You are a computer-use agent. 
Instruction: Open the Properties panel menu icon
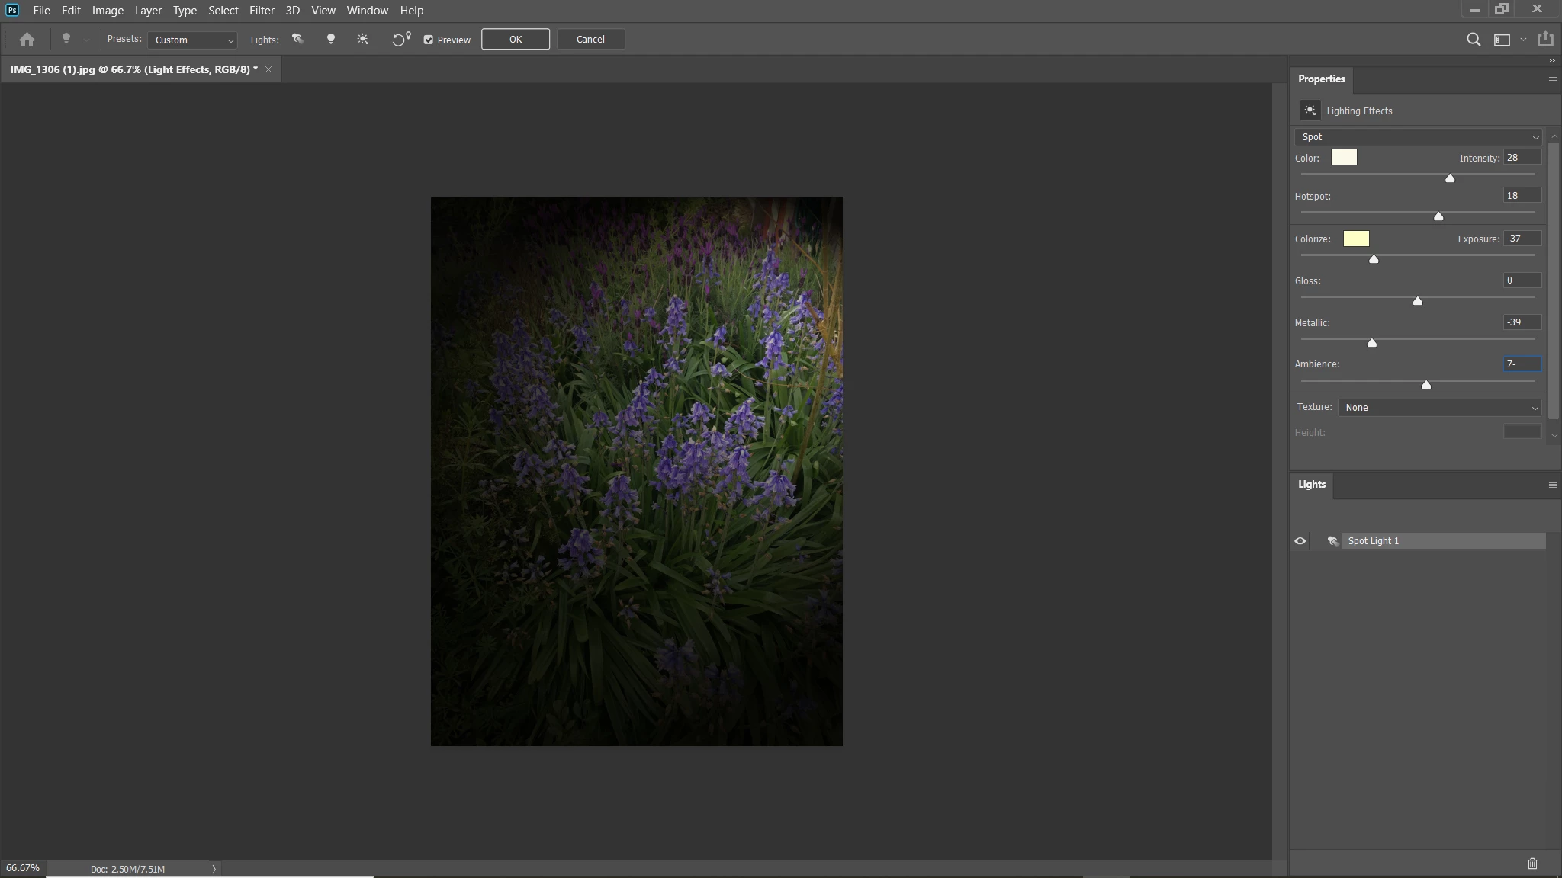coord(1552,79)
